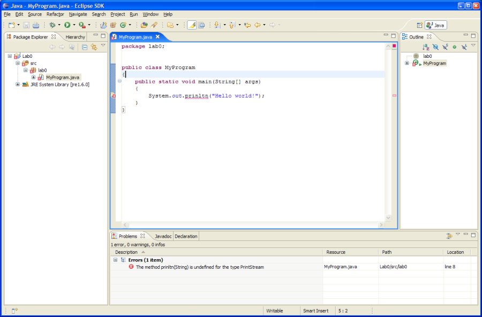Screen dimensions: 482x317
Task: Click Collapse All in Package Explorer
Action: click(x=84, y=47)
